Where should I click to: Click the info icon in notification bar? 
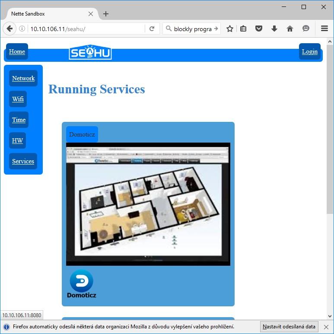pyautogui.click(x=6, y=327)
